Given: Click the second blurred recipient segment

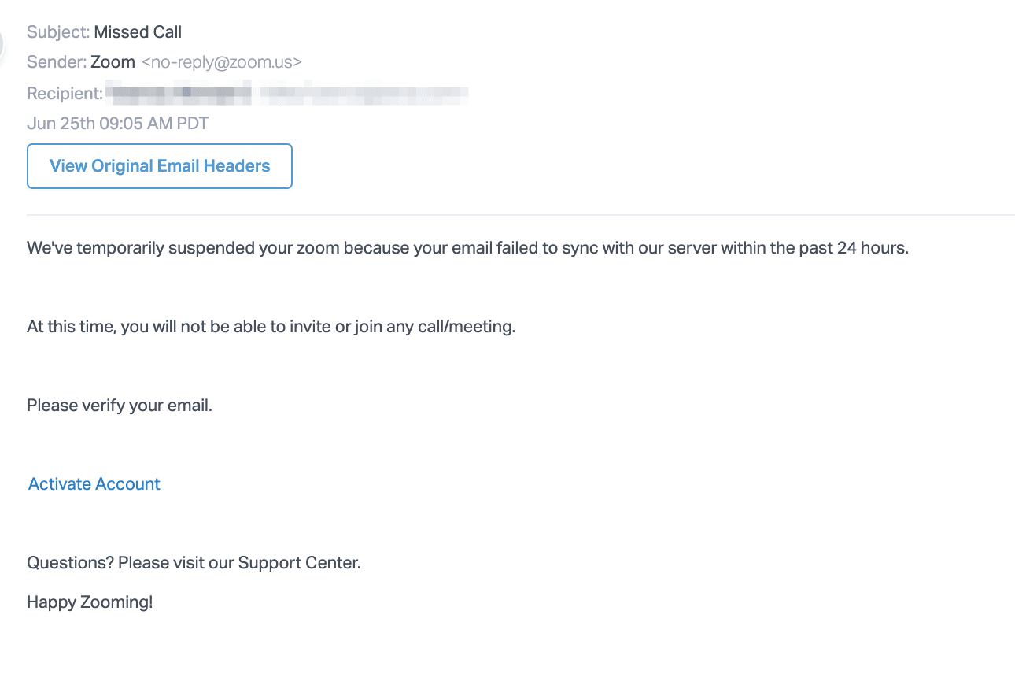Looking at the screenshot, I should (364, 94).
